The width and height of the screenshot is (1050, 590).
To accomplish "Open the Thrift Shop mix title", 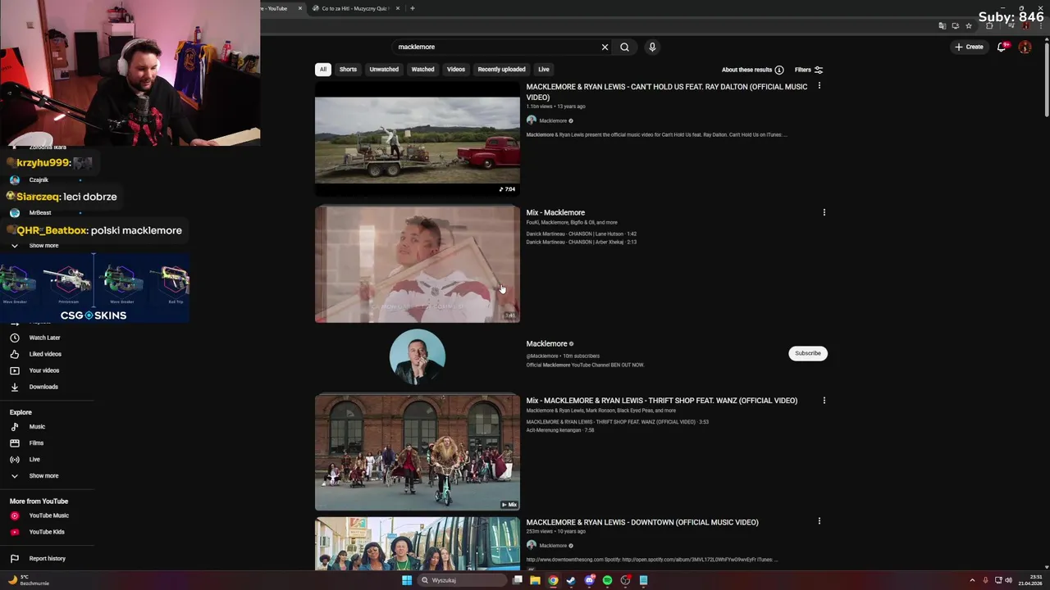I will coord(661,401).
